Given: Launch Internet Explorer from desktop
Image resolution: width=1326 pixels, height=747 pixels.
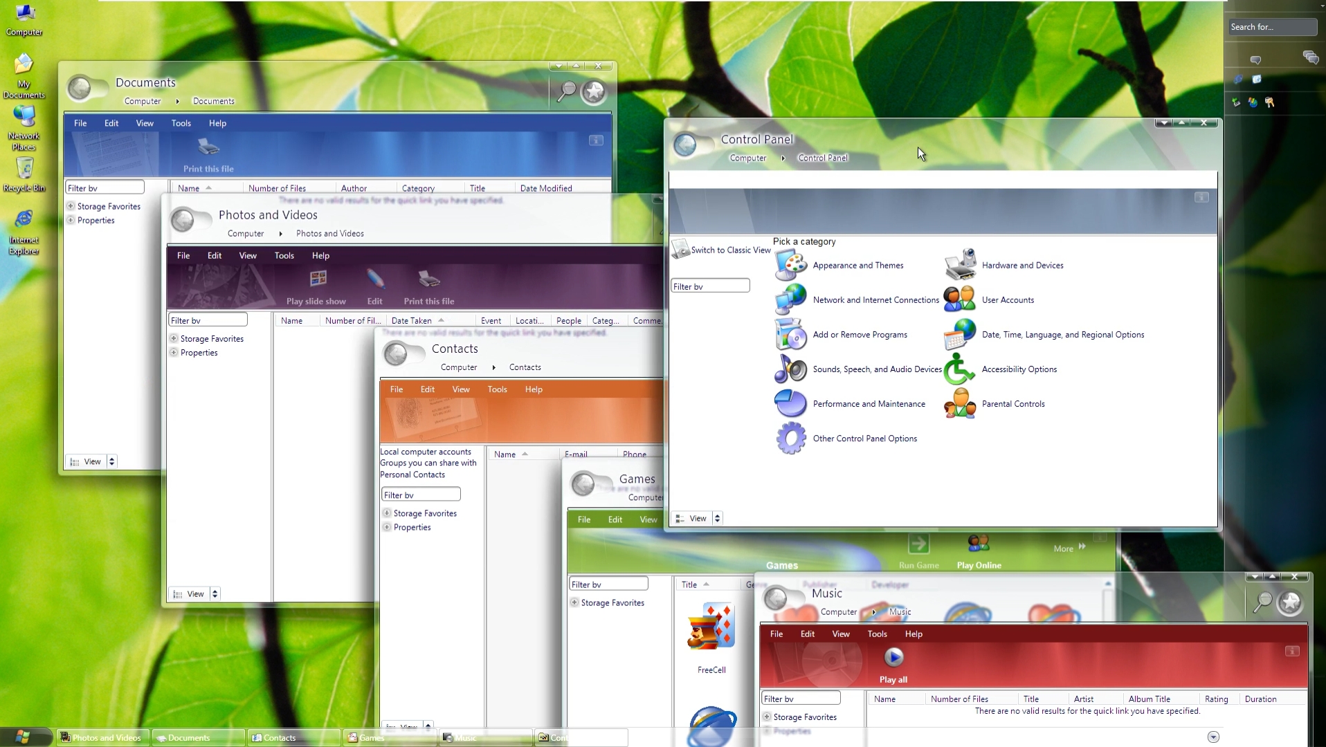Looking at the screenshot, I should 24,232.
